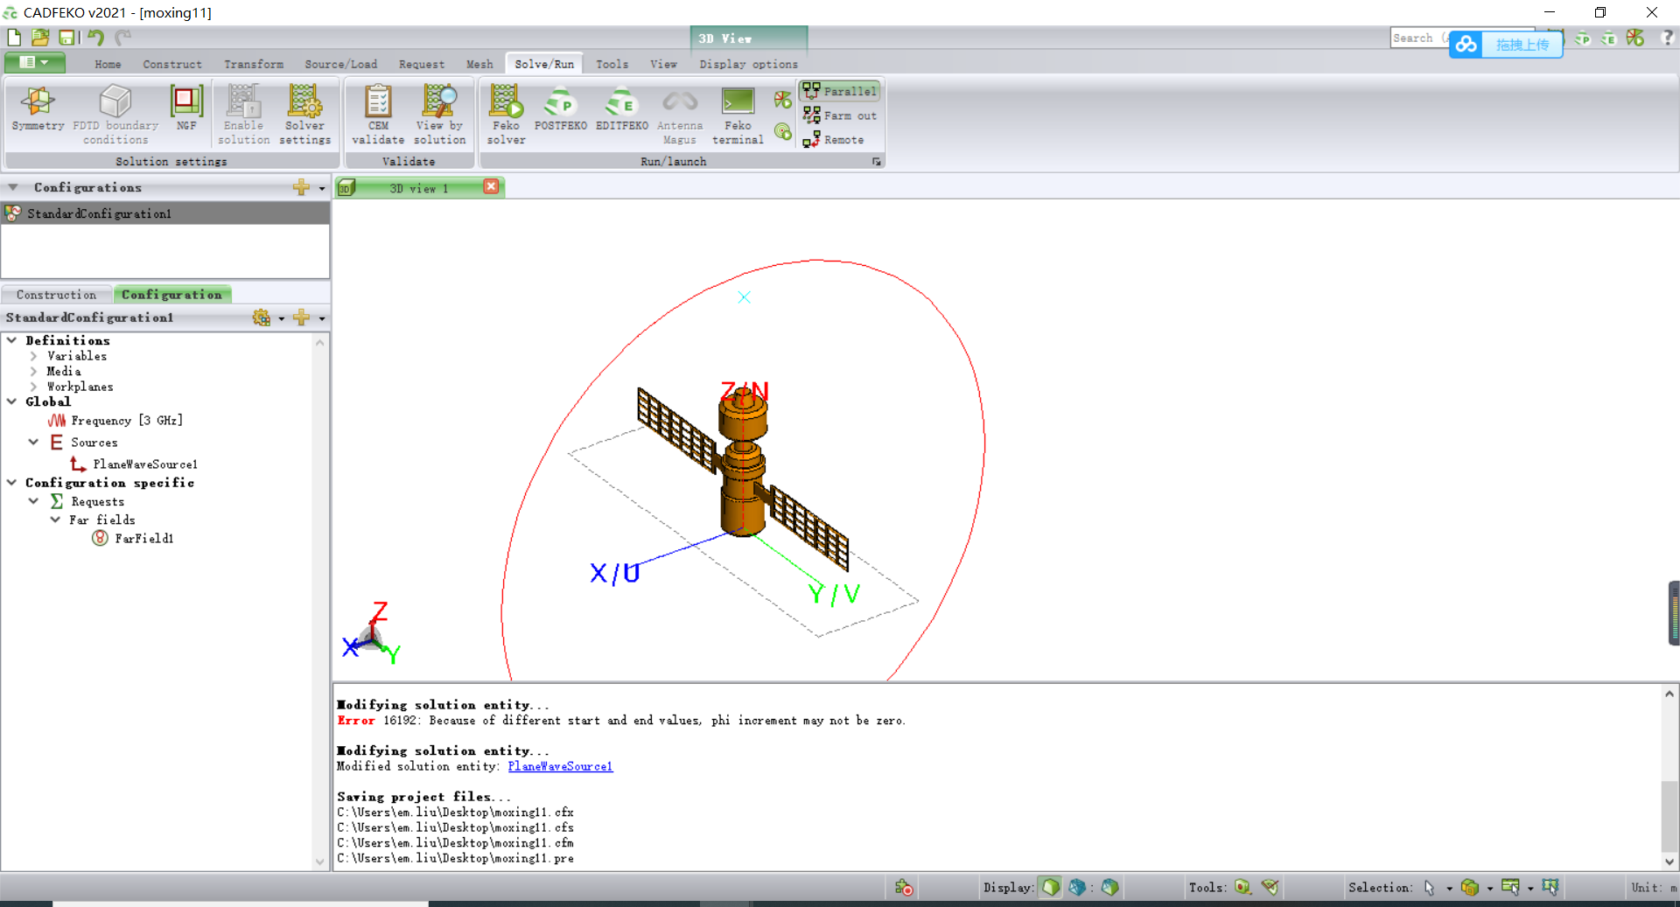Open dropdown next to Configurations plus icon
This screenshot has width=1680, height=907.
click(x=322, y=188)
